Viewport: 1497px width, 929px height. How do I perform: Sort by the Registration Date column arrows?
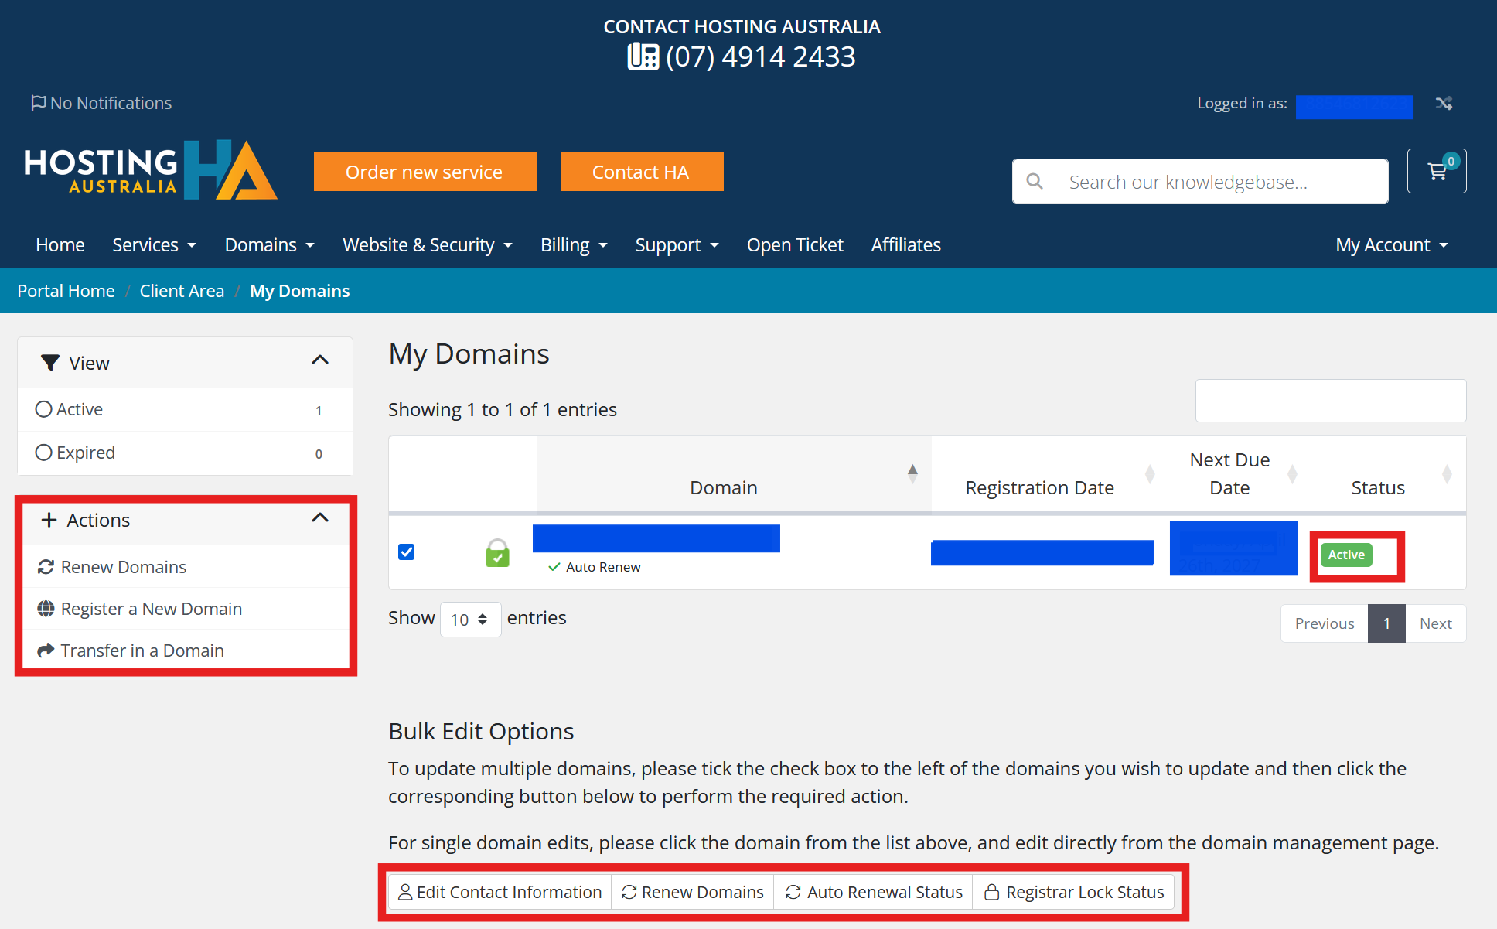coord(1150,473)
